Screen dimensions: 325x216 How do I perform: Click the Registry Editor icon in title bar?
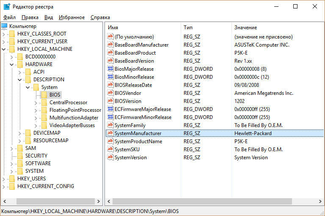(x=7, y=6)
